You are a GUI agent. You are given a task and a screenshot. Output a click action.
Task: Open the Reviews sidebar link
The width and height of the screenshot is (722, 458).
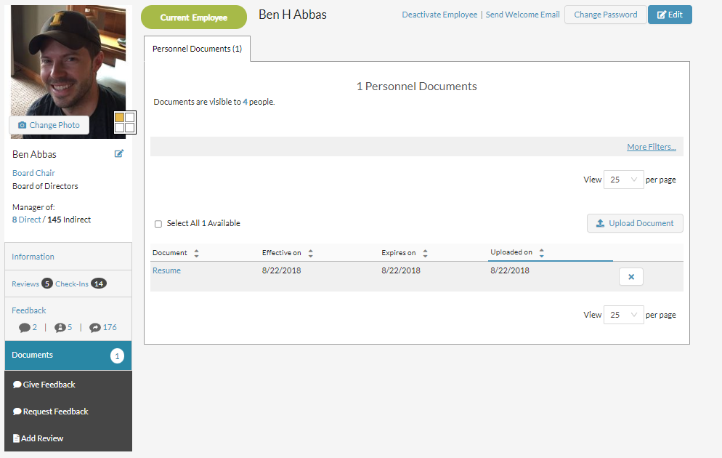[25, 284]
